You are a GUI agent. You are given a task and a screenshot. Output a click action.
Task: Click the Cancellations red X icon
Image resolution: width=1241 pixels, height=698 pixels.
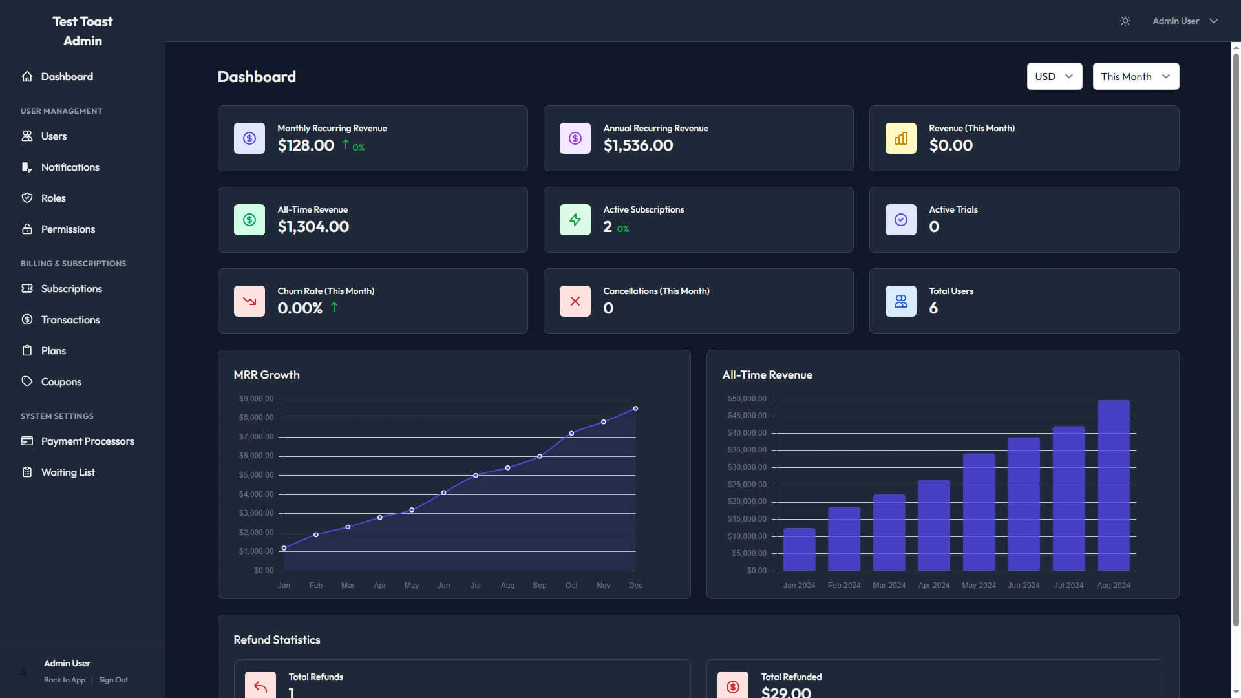[575, 301]
